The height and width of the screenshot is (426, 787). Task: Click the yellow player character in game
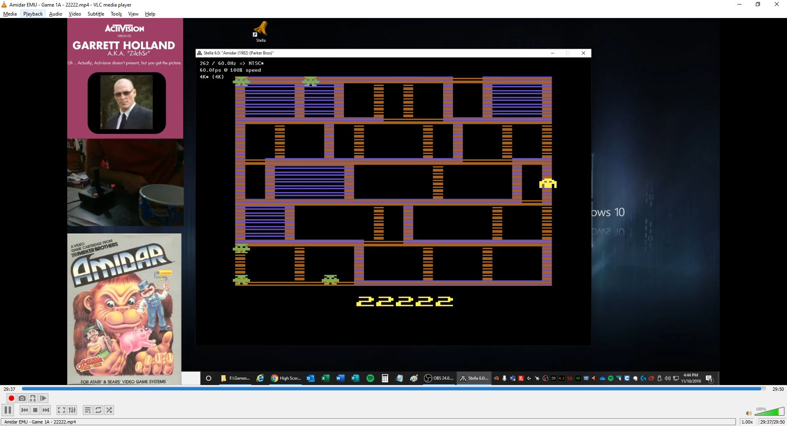(548, 183)
